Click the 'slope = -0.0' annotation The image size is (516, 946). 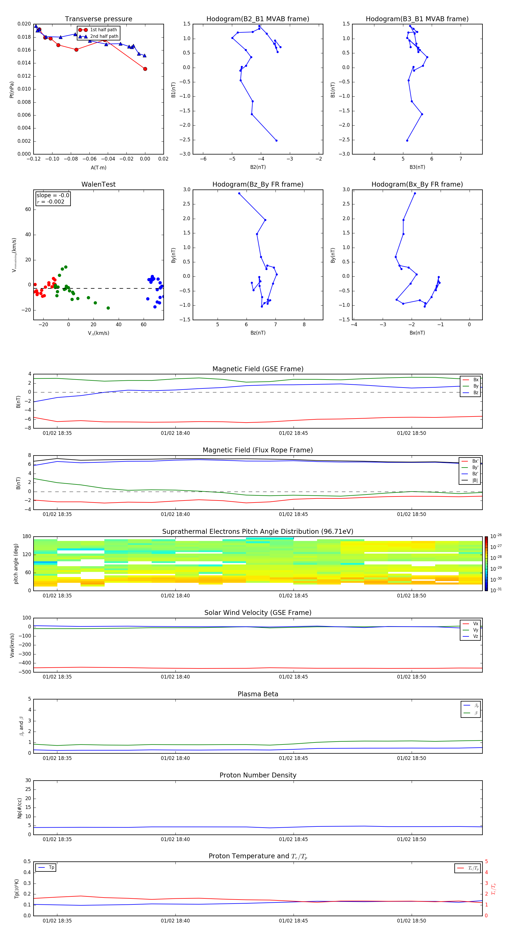[x=53, y=196]
